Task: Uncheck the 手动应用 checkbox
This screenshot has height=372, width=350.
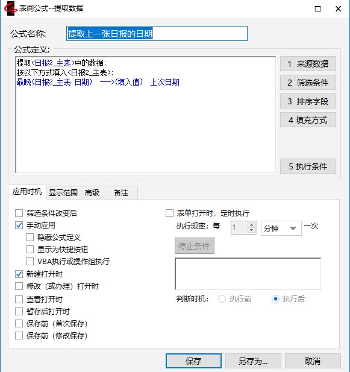Action: [19, 225]
